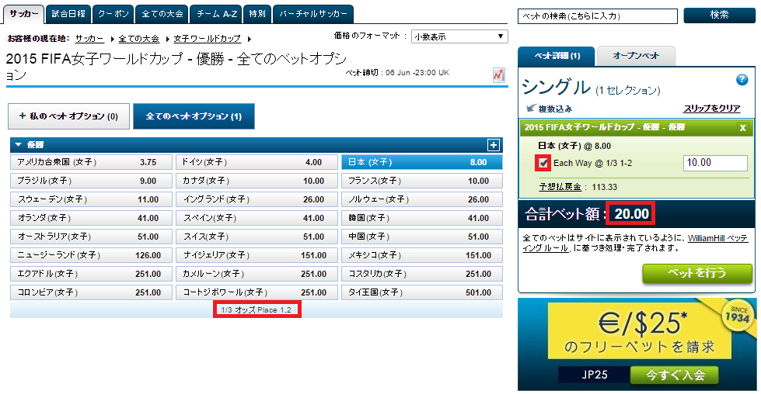The height and width of the screenshot is (394, 761).
Task: Expand the 優勝 market with plus icon
Action: point(493,145)
